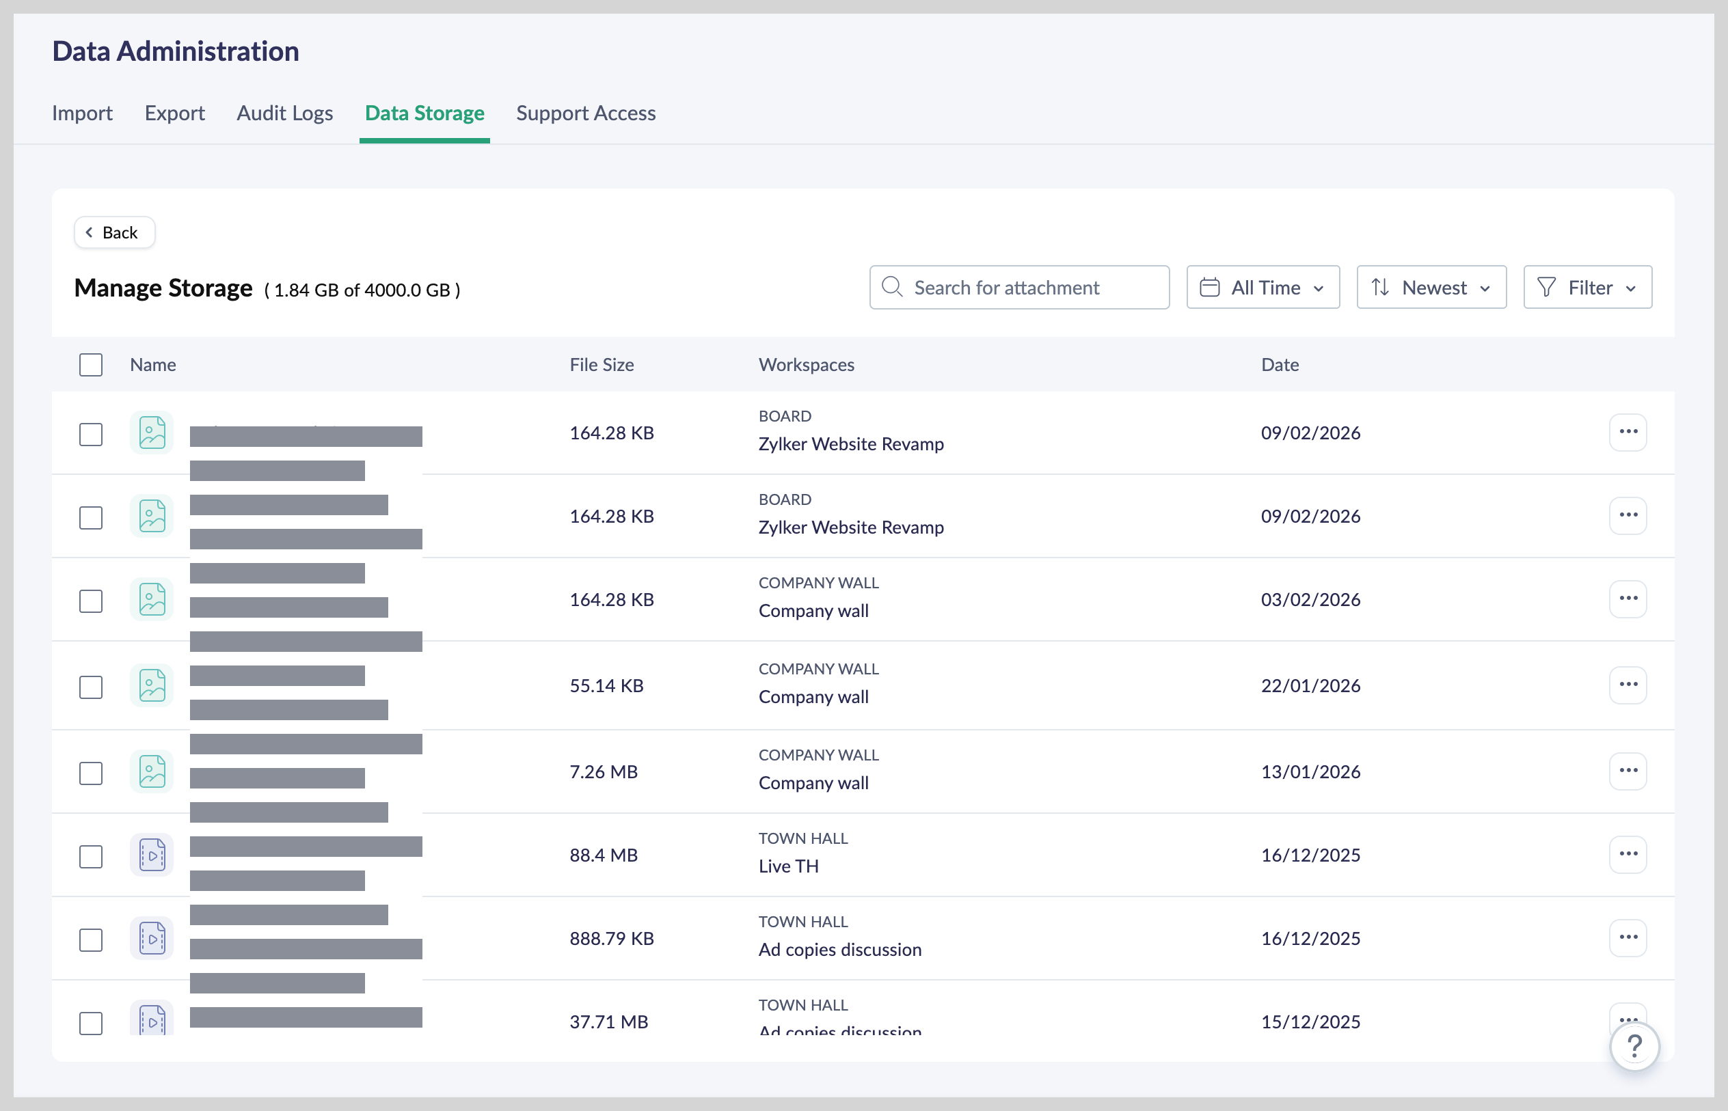Check the 88.4 MB Live TH row

pos(91,856)
